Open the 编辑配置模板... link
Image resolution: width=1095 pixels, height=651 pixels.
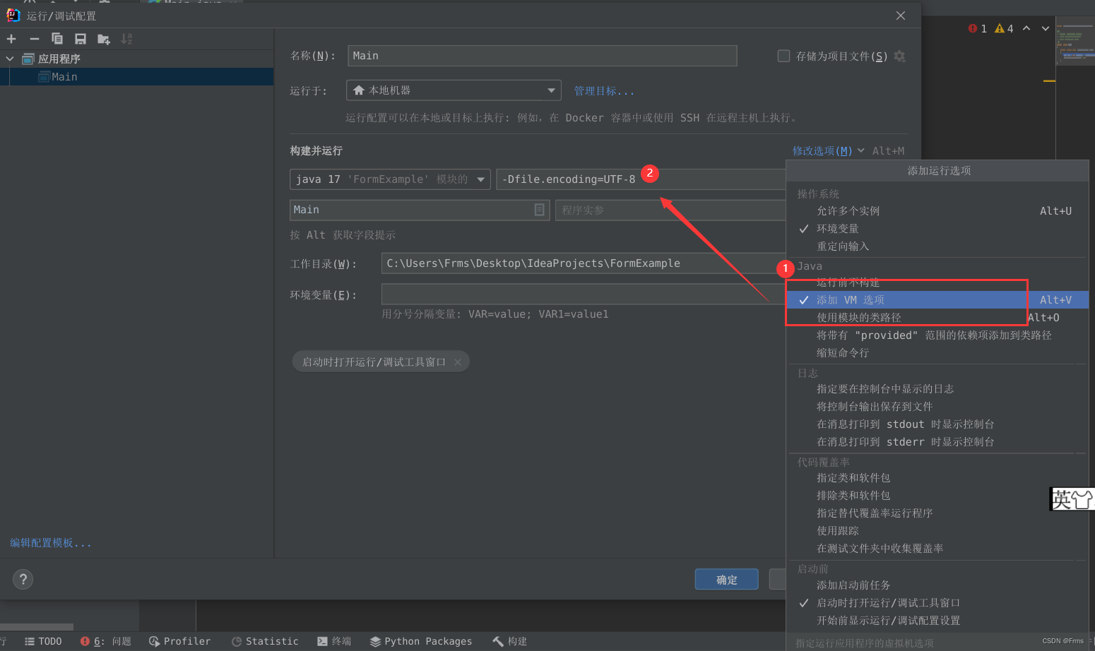point(51,543)
